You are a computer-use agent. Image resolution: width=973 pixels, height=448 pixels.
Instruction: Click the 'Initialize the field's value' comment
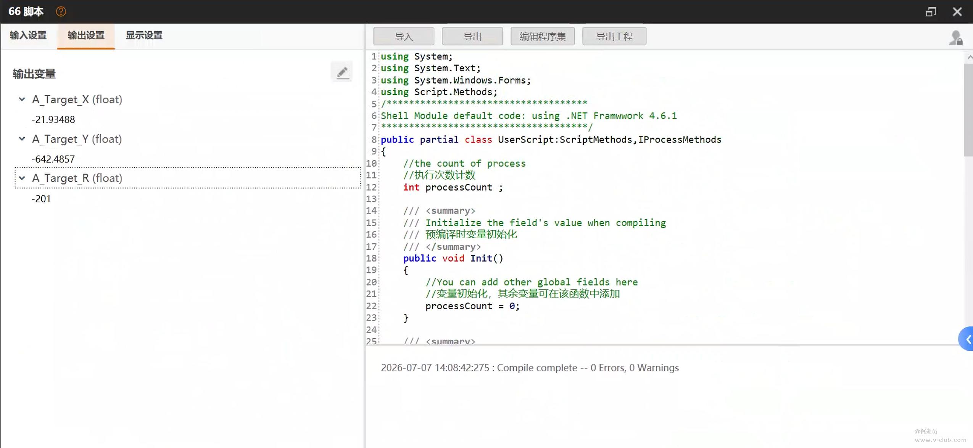(x=535, y=223)
